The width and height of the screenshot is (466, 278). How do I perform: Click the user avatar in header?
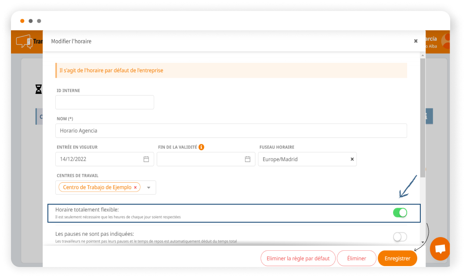[446, 41]
